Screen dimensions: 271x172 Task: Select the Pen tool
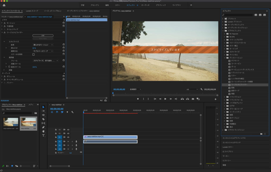tap(43, 127)
